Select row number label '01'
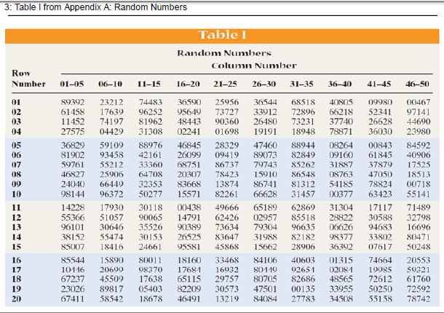 click(17, 102)
